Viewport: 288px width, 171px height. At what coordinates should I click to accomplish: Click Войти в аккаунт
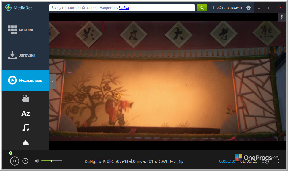coord(227,8)
